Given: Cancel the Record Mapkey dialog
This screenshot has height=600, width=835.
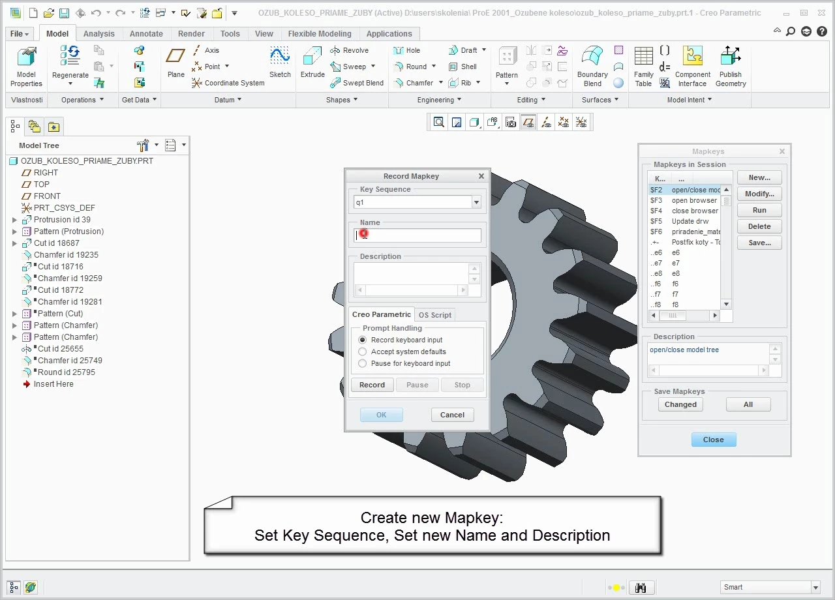Looking at the screenshot, I should (452, 415).
